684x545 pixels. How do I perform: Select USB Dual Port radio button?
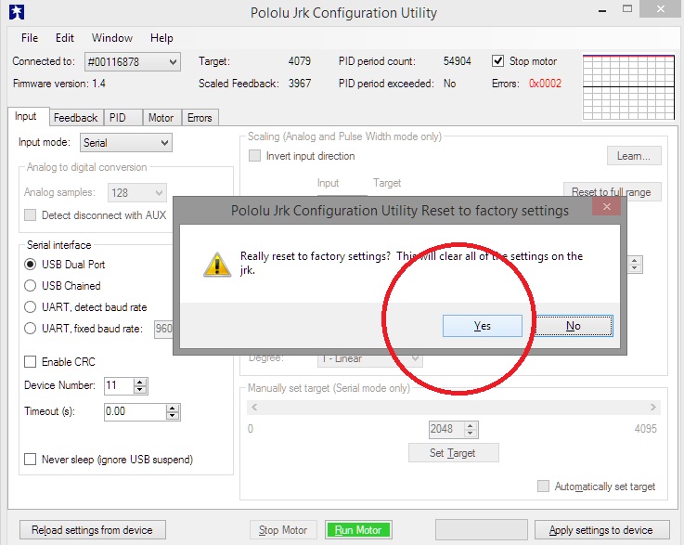coord(30,265)
